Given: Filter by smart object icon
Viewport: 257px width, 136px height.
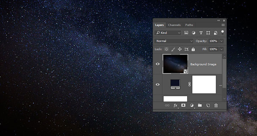Looking at the screenshot, I should tap(216, 33).
